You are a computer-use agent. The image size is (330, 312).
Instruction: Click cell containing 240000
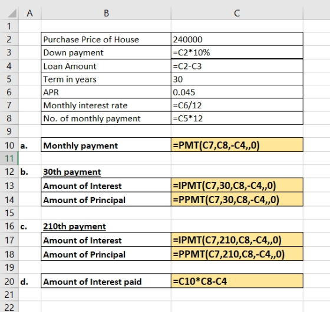[x=237, y=39]
